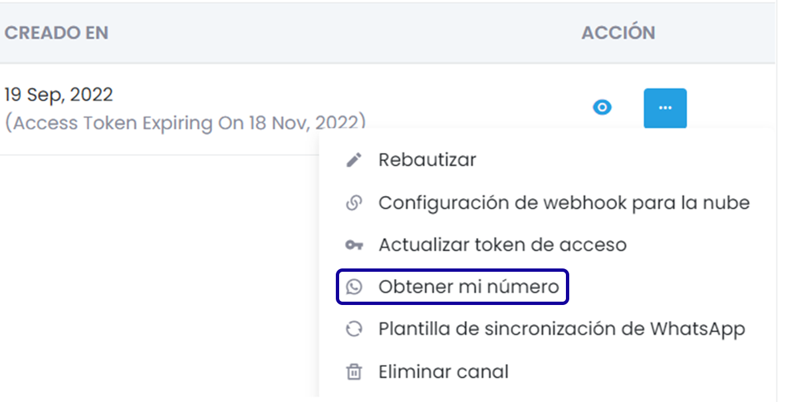Click the chain link icon for webhook configuration
The width and height of the screenshot is (798, 402).
[x=354, y=203]
